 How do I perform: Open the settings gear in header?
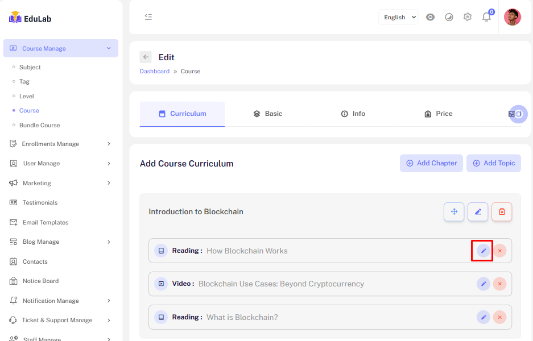point(468,17)
